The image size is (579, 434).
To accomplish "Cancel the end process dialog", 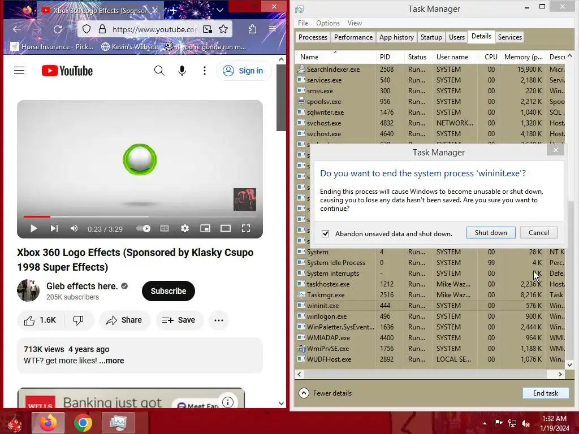I will pos(538,232).
